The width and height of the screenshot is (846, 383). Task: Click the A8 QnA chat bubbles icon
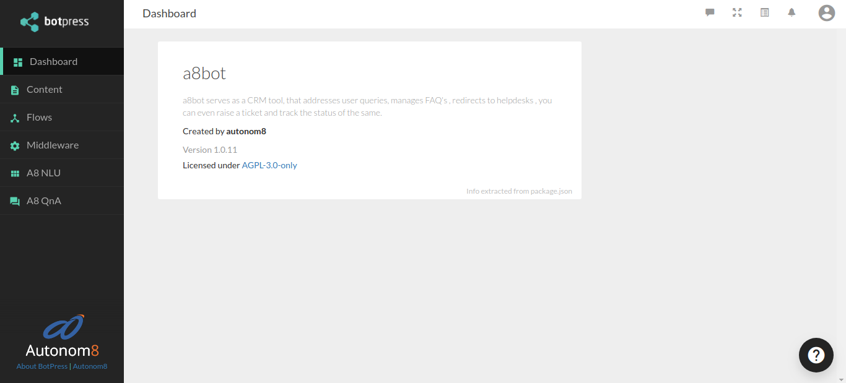(x=15, y=201)
